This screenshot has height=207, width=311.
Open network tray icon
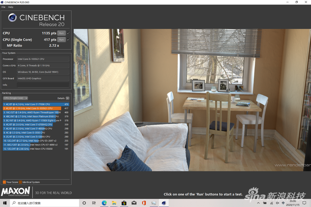[x=271, y=203]
